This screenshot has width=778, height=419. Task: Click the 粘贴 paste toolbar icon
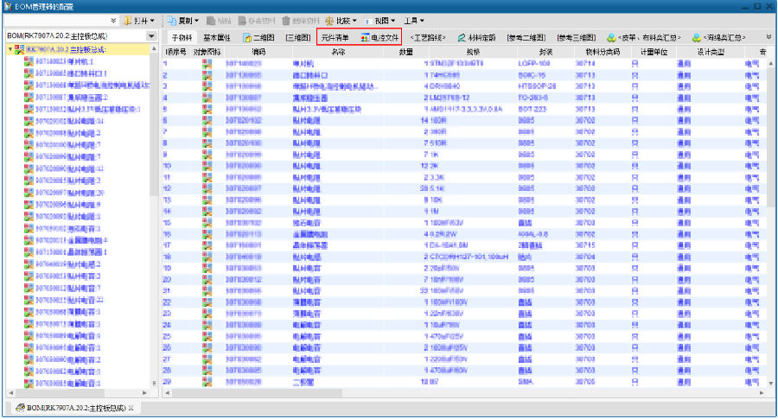click(x=212, y=19)
